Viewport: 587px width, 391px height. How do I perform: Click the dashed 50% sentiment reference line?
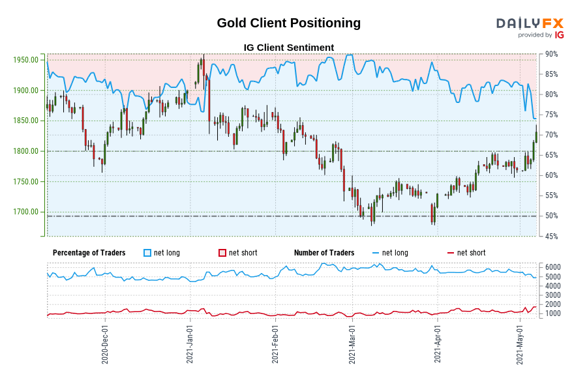pyautogui.click(x=292, y=216)
